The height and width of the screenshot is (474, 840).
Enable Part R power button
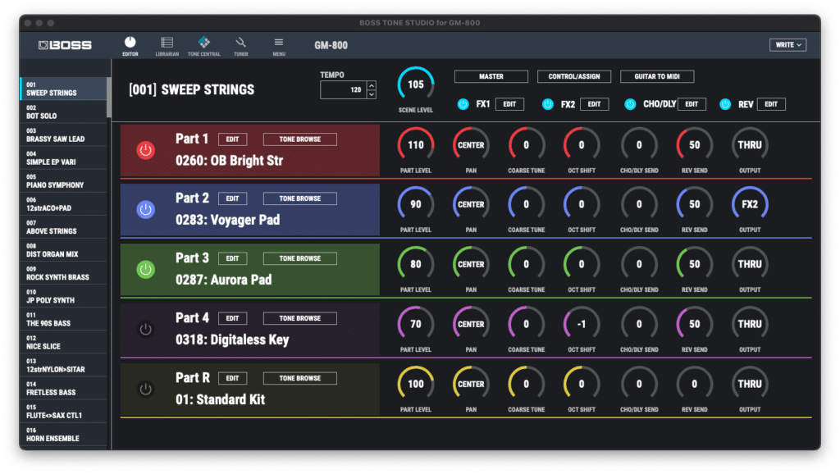pos(145,390)
